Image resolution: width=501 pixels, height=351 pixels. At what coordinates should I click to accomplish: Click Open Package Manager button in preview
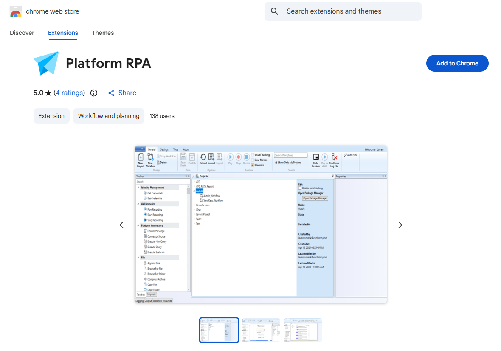[x=315, y=198]
